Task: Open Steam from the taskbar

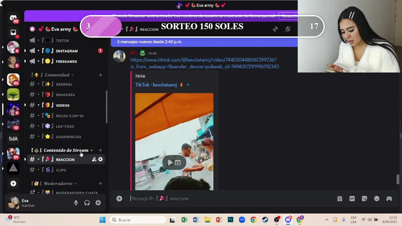Action: [x=265, y=220]
